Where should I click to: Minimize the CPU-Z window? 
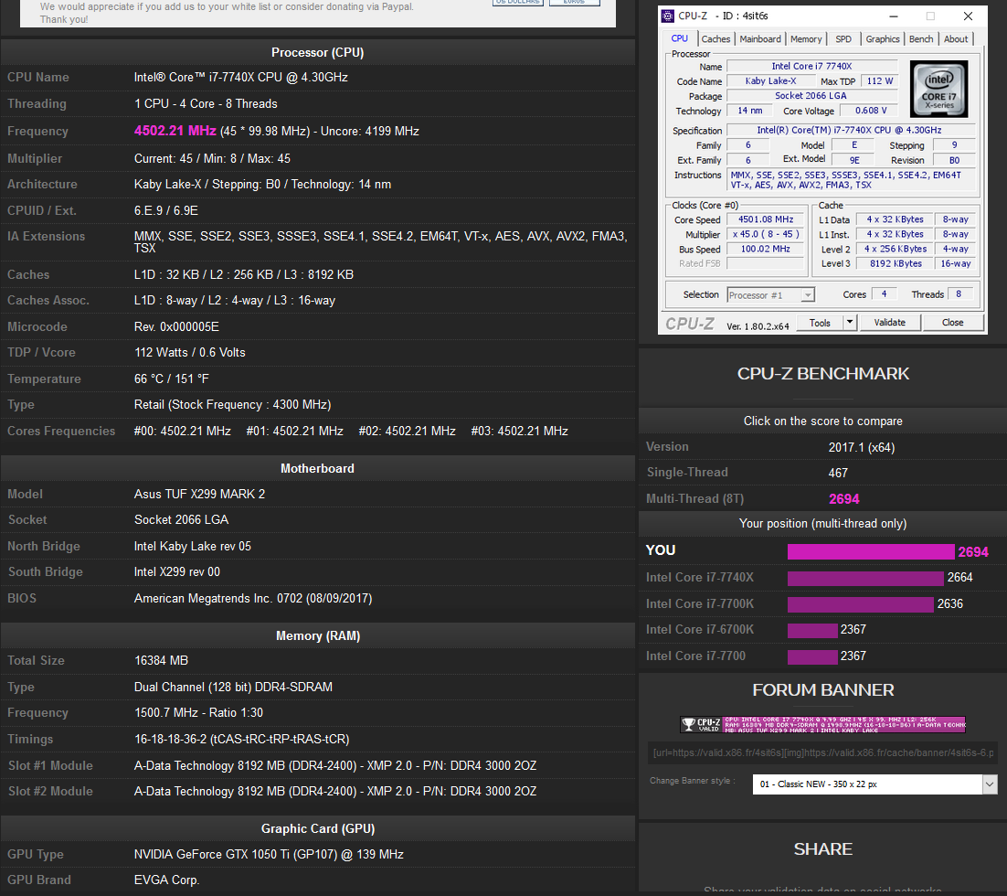[894, 16]
